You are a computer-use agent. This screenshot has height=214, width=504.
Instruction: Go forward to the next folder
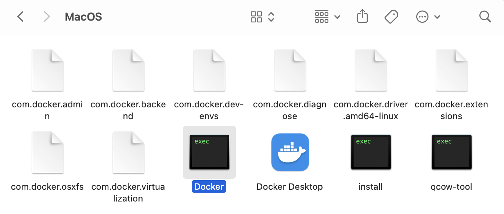click(47, 17)
